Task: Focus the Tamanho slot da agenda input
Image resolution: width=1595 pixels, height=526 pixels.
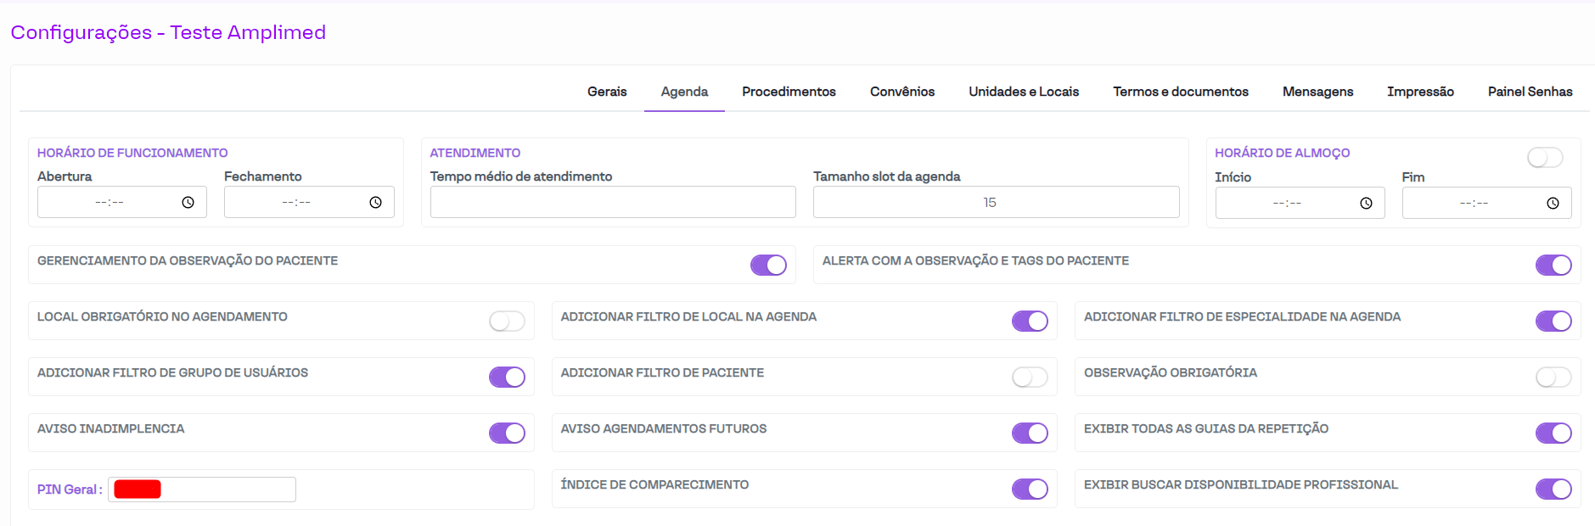Action: click(996, 203)
